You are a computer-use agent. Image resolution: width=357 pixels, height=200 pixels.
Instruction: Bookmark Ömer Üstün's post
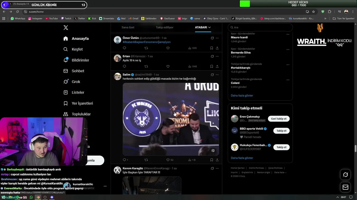point(212,48)
